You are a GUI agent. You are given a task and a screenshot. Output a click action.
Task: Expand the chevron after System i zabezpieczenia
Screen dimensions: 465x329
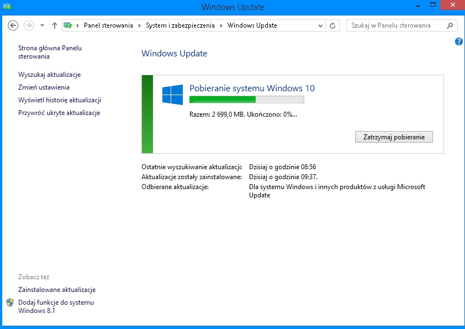pos(221,25)
